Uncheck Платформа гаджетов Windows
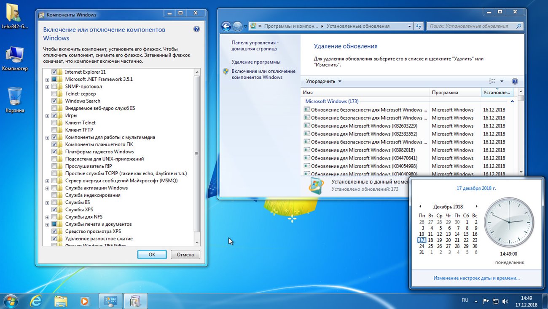548x309 pixels. (x=54, y=152)
